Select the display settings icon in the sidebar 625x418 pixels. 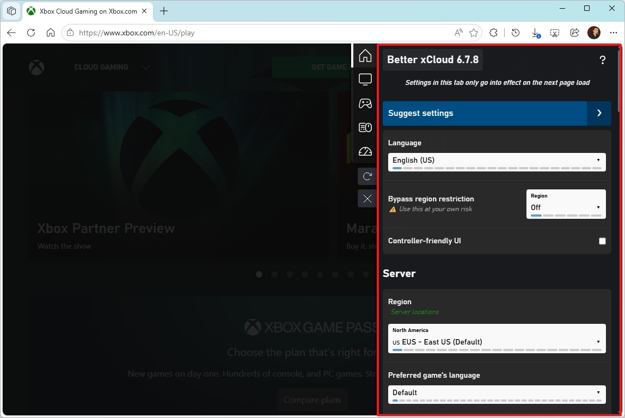[x=365, y=79]
